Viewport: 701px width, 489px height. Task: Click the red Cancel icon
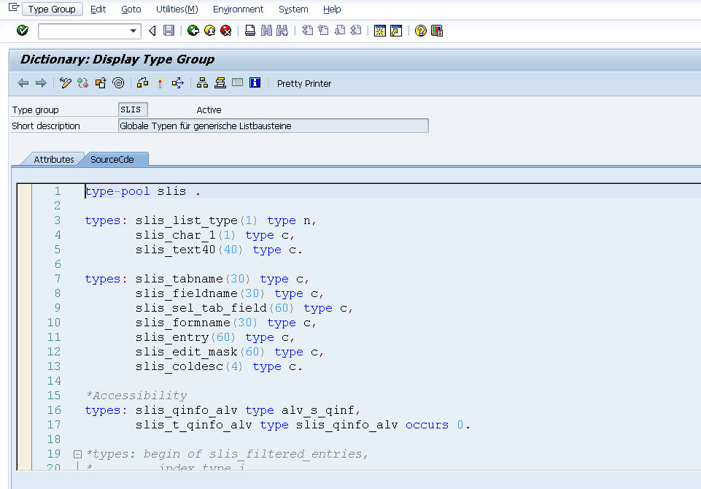[x=225, y=31]
